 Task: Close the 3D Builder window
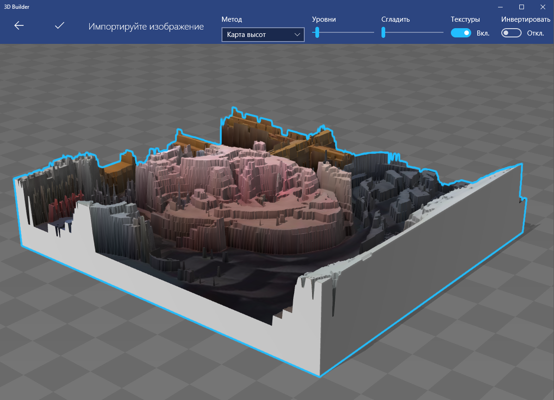pos(543,7)
